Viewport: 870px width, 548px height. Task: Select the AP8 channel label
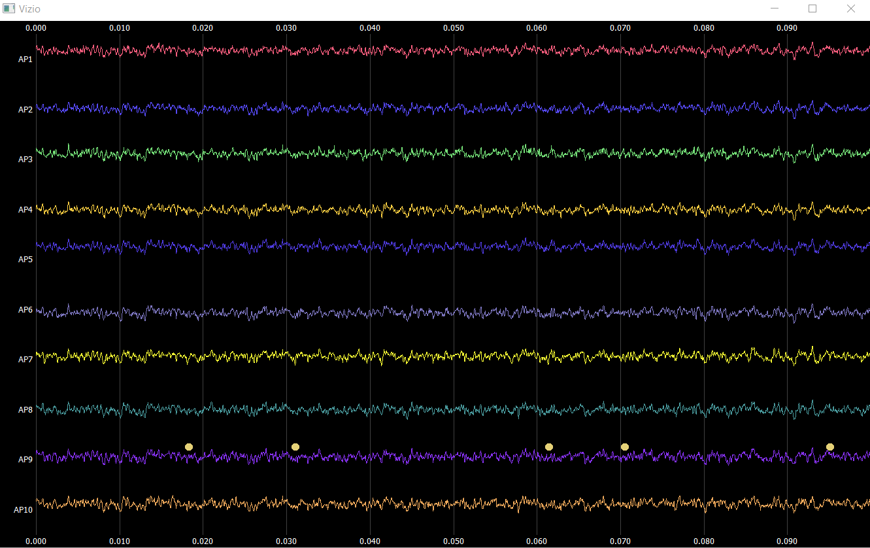(x=25, y=410)
